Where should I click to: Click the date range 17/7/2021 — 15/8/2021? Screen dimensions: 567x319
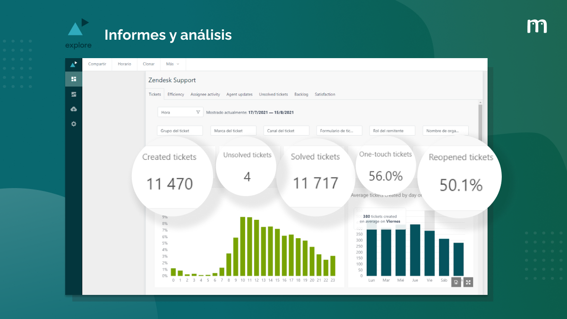(x=271, y=112)
